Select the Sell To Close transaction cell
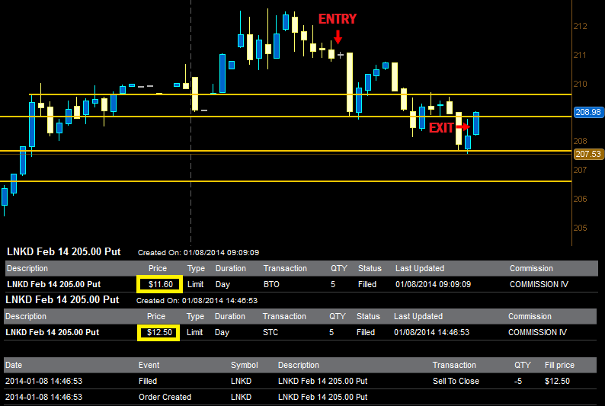This screenshot has height=406, width=605. pos(456,381)
